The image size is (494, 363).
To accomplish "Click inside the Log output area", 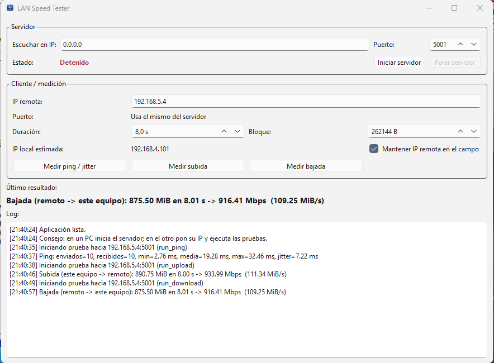I will (x=246, y=324).
